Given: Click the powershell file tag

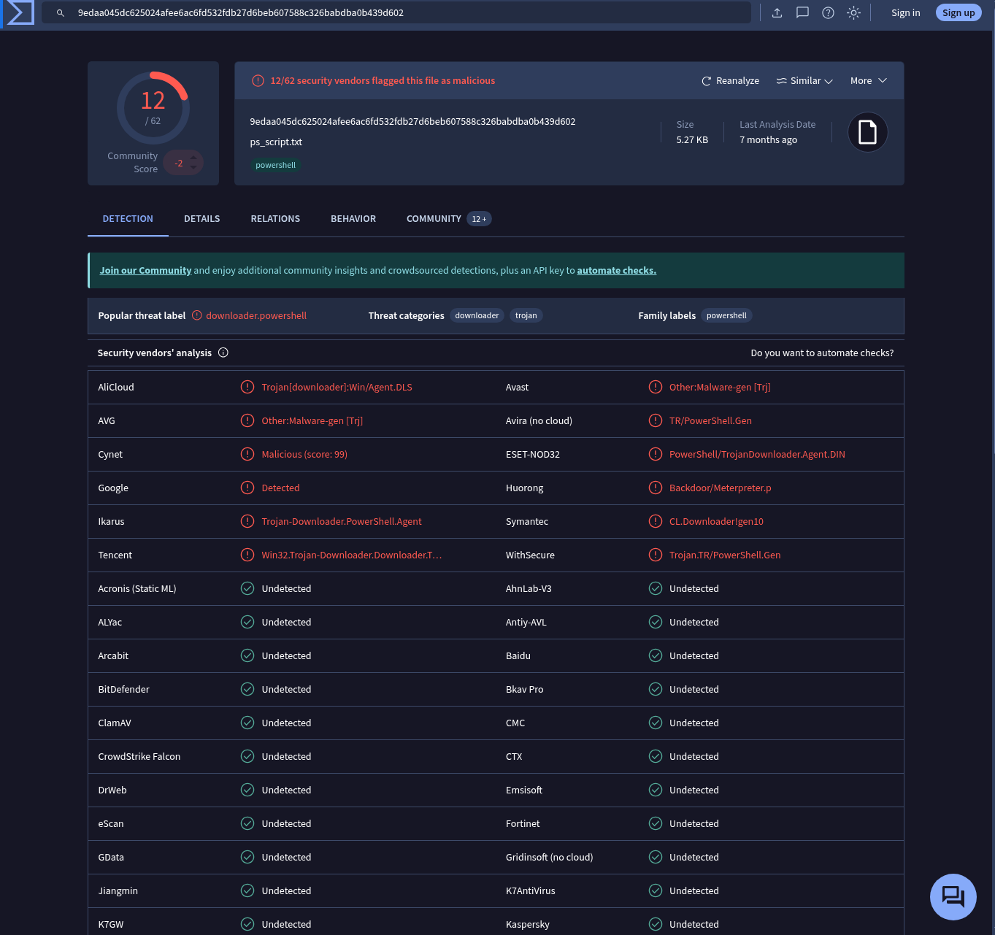Looking at the screenshot, I should click(275, 165).
